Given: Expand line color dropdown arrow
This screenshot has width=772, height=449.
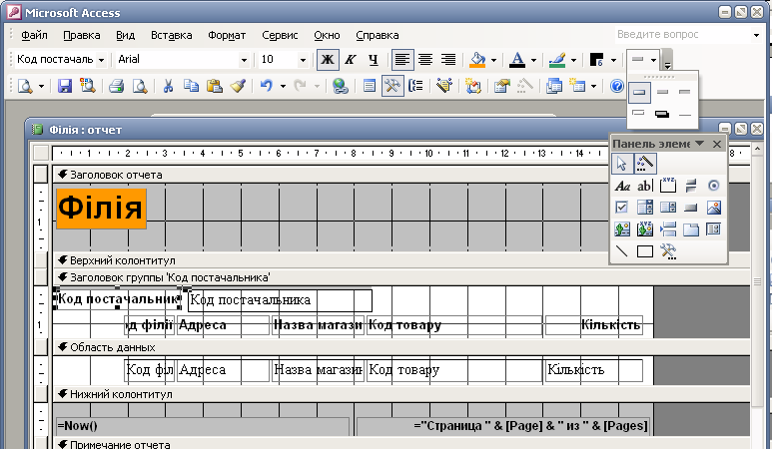Looking at the screenshot, I should point(573,60).
